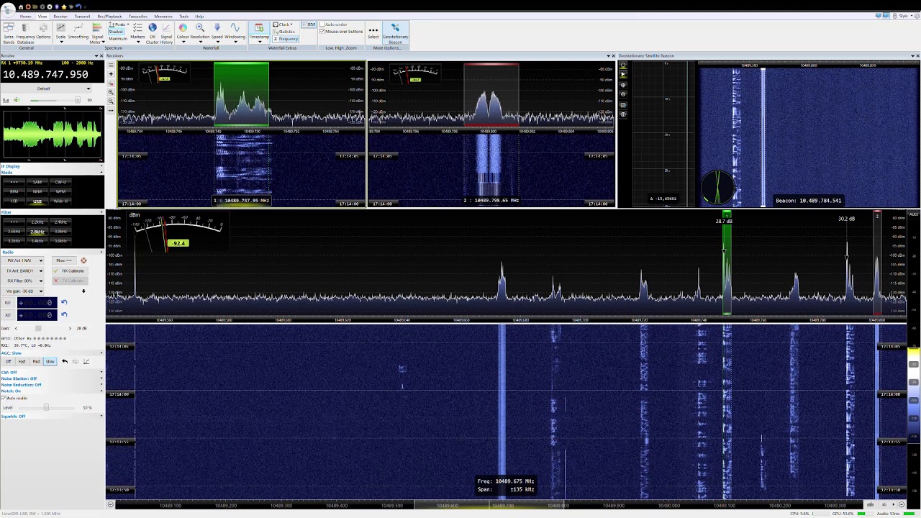This screenshot has width=921, height=518.
Task: Open the RX Ant dropdown
Action: click(24, 260)
